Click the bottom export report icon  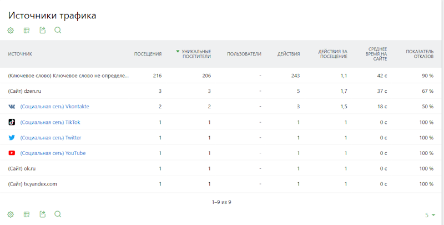tap(43, 214)
